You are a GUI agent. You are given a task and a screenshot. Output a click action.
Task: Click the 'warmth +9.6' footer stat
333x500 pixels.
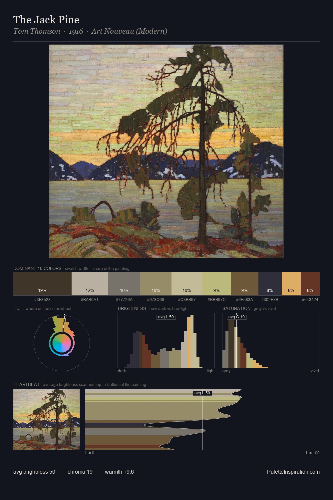(119, 472)
